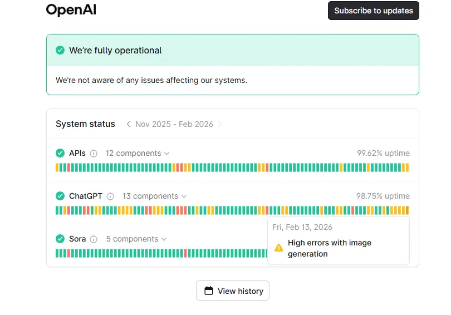Viewport: 451px width, 315px height.
Task: Open the High errors with image generation incident
Action: pyautogui.click(x=329, y=248)
